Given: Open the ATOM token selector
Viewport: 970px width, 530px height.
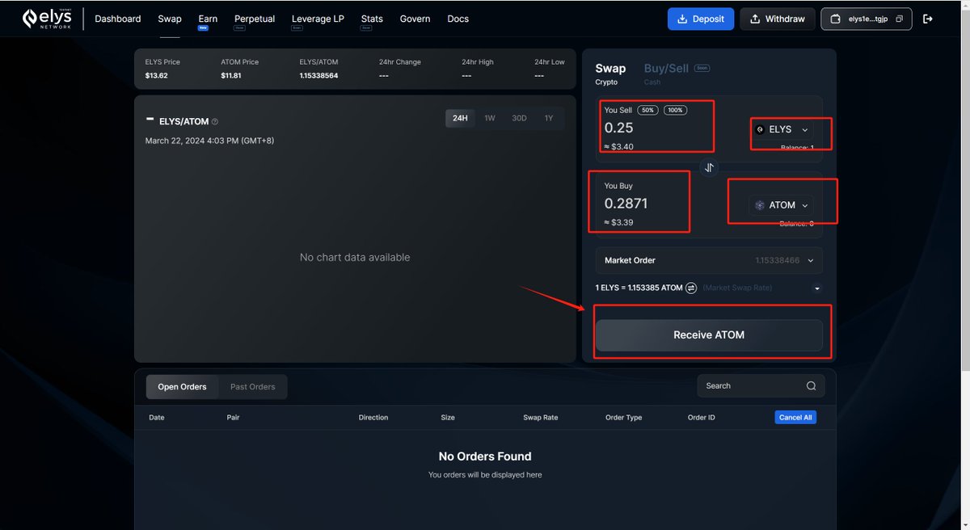Looking at the screenshot, I should (x=781, y=205).
